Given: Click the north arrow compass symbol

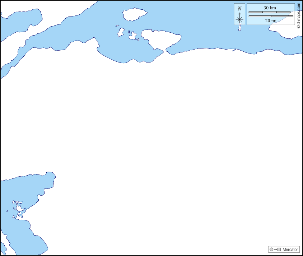Looking at the screenshot, I should [239, 19].
